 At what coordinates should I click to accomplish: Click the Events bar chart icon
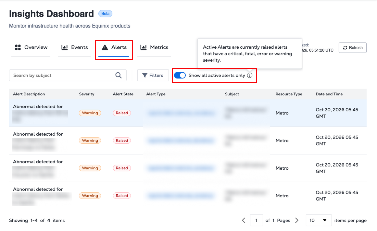point(65,47)
